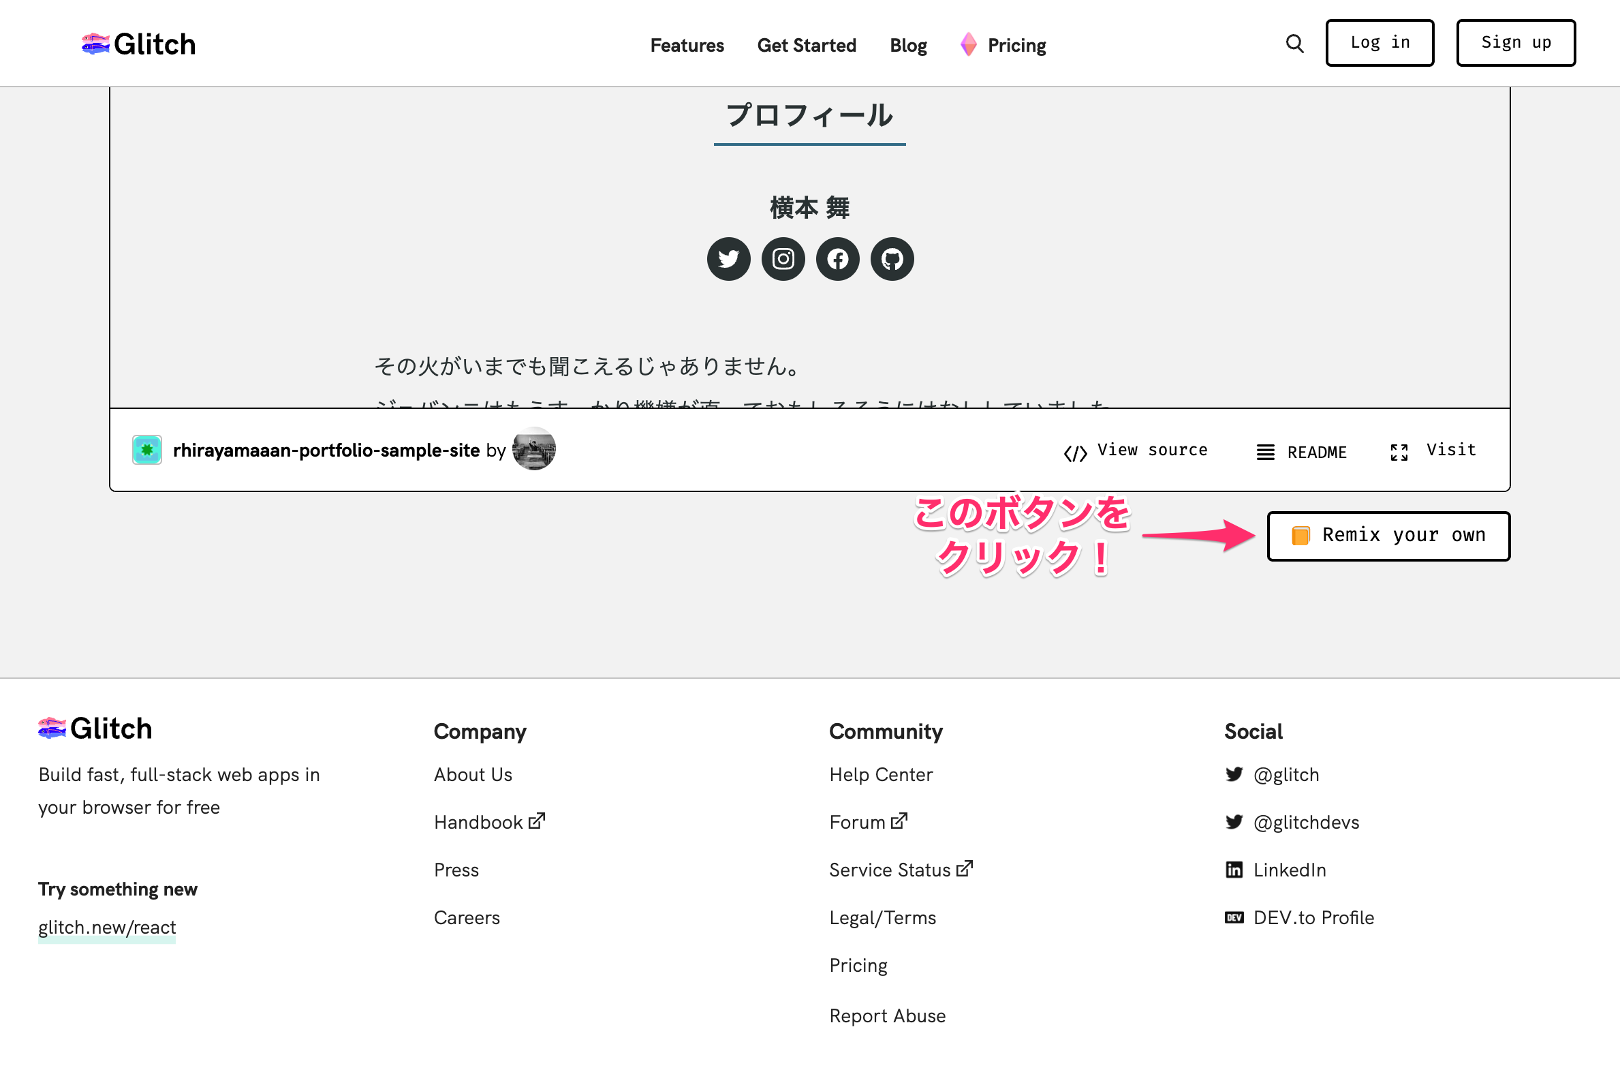Open rhirayamaaan-portfolio-sample-site project link
Image resolution: width=1620 pixels, height=1085 pixels.
pos(326,450)
